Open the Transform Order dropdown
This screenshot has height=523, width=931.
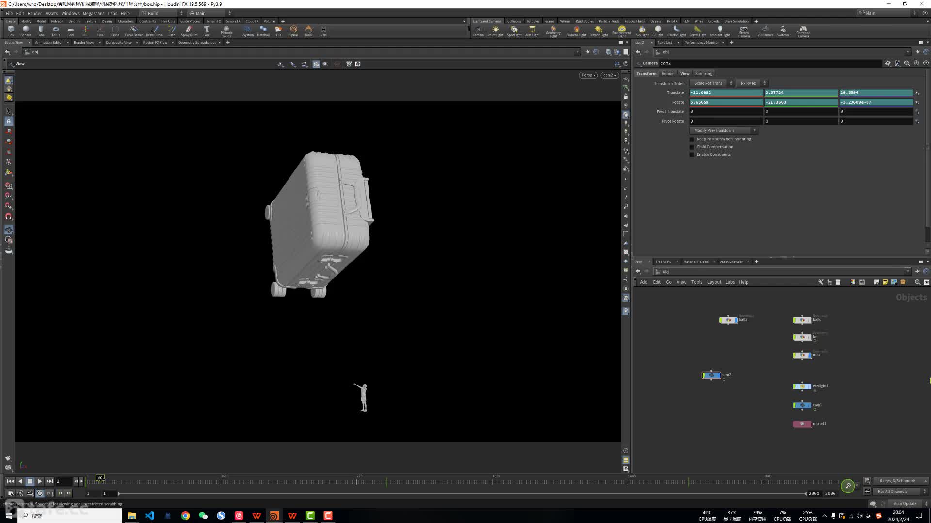tap(712, 83)
